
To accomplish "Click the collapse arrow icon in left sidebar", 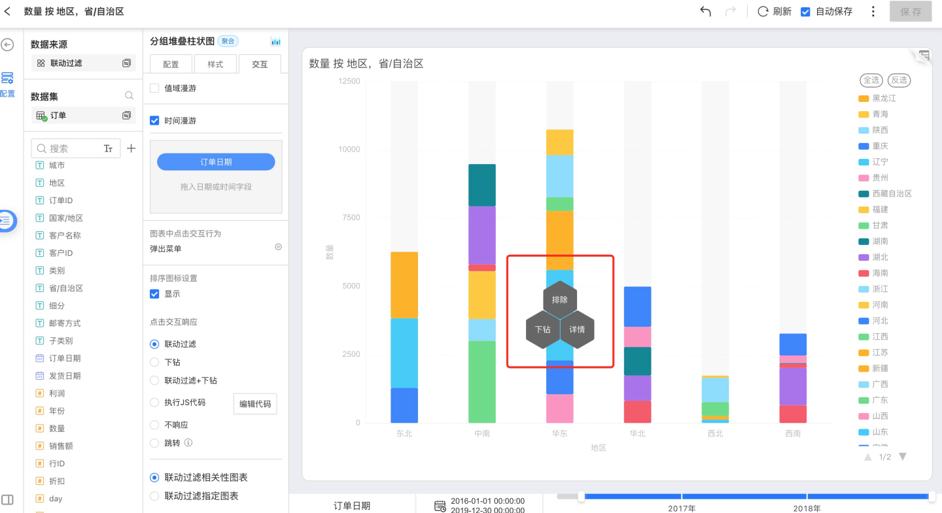I will pos(7,44).
